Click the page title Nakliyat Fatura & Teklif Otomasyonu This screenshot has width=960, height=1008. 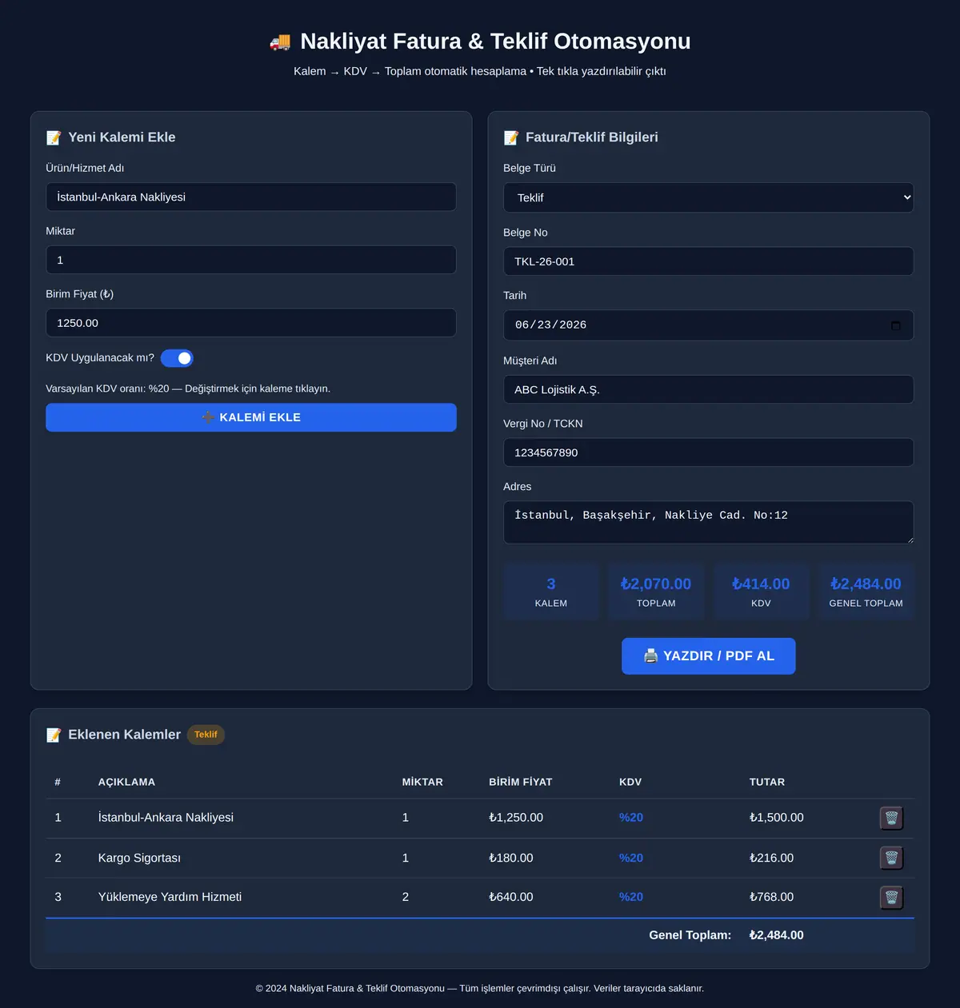tap(495, 42)
